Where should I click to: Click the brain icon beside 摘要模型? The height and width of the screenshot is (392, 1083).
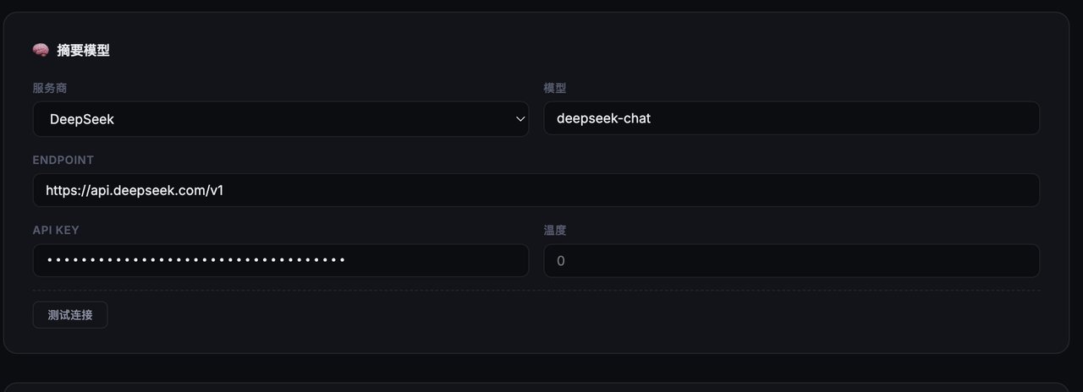(x=41, y=51)
